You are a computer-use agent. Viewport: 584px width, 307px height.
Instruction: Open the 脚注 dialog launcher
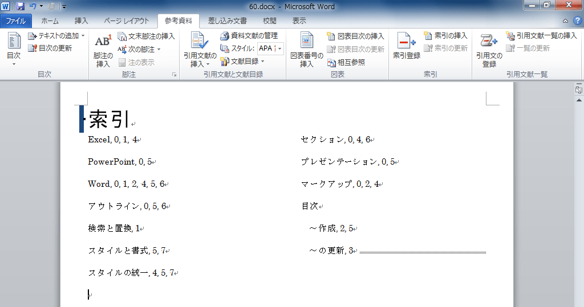(x=174, y=75)
